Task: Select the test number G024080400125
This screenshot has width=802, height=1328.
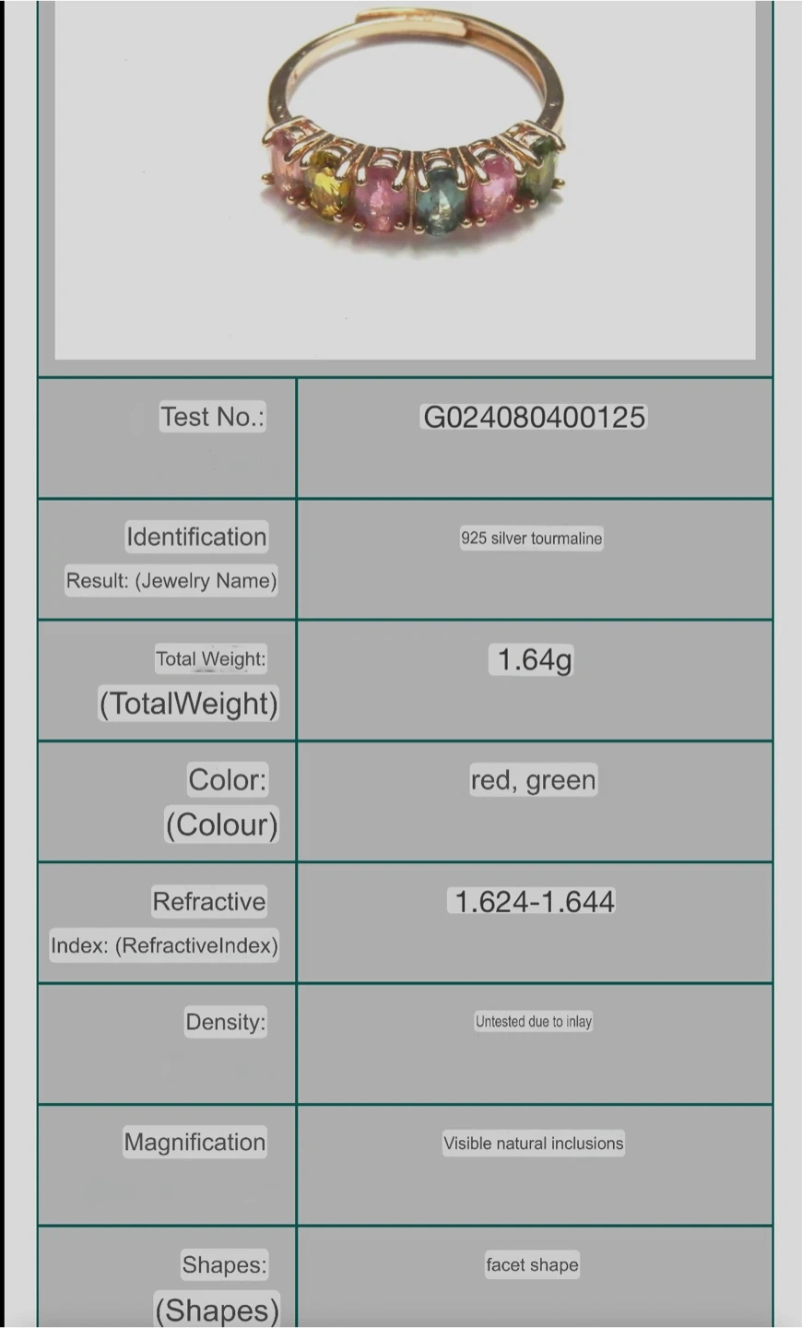Action: (x=534, y=417)
